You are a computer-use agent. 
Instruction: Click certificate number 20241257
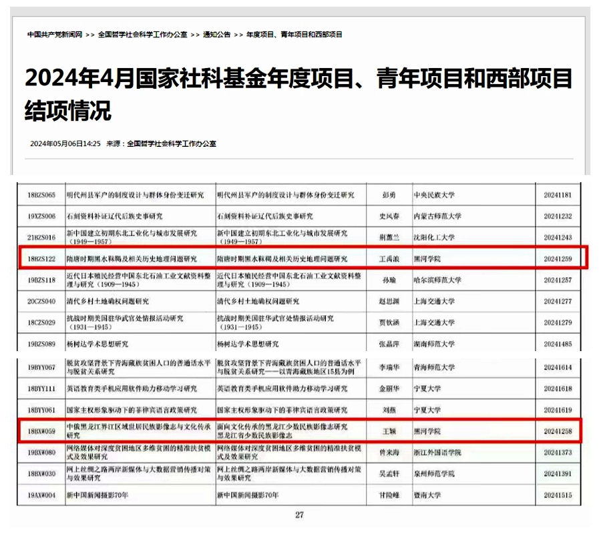558,280
